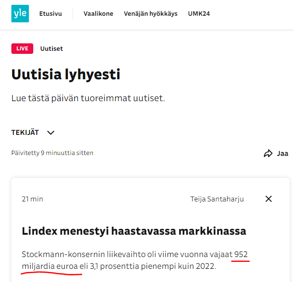Click the TEKIJÄT label

click(25, 133)
